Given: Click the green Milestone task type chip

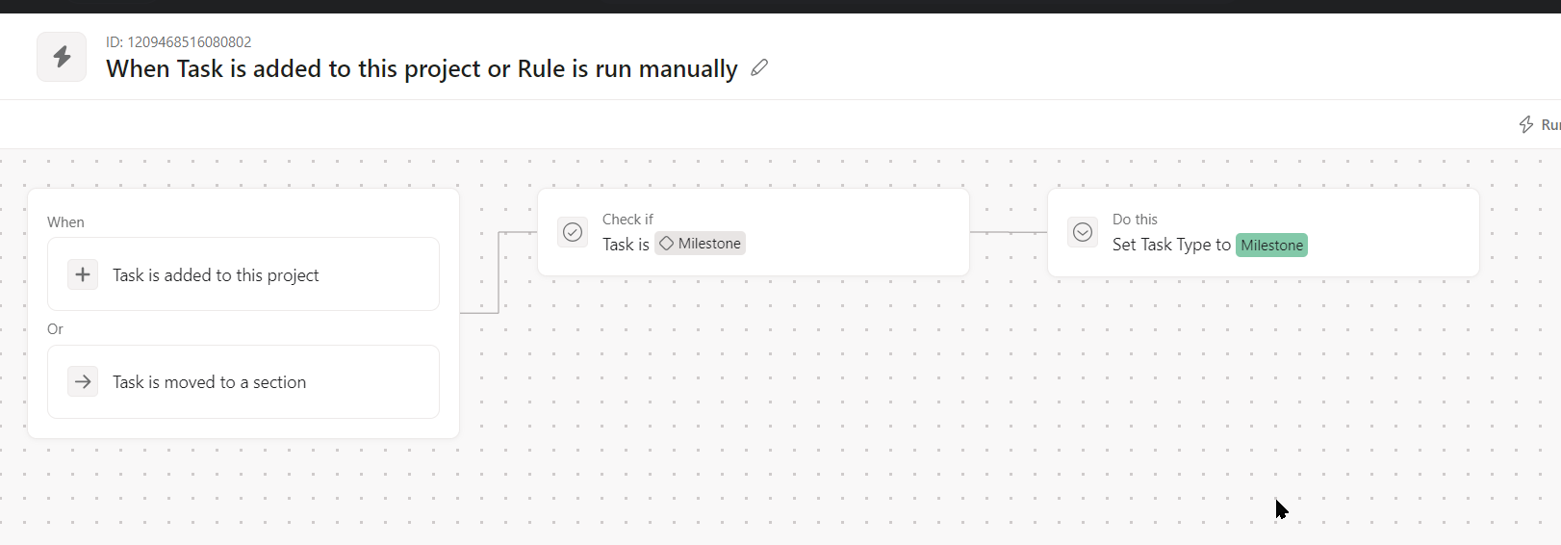Looking at the screenshot, I should click(1271, 246).
